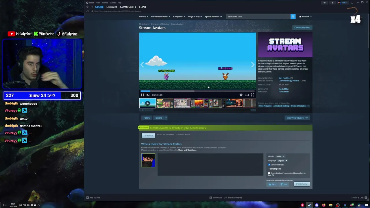Open the Games menu

pyautogui.click(x=113, y=3)
